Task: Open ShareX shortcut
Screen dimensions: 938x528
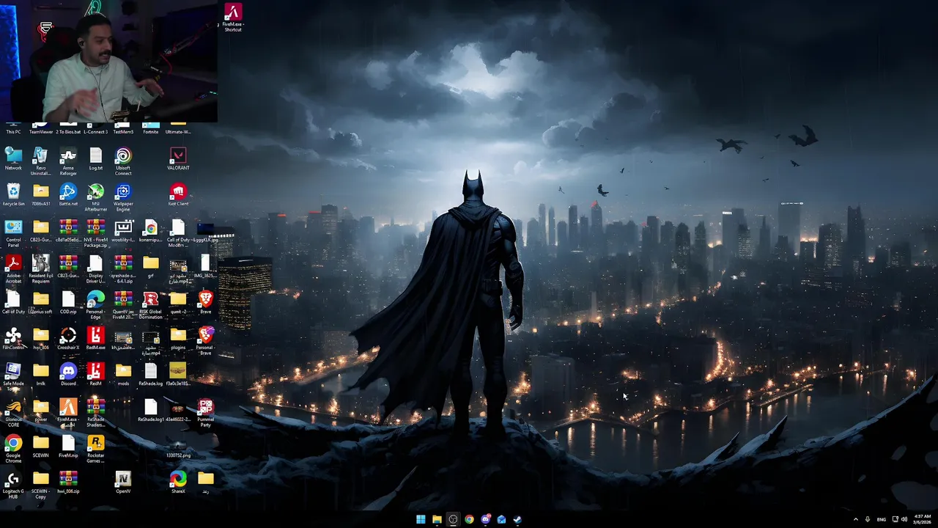Action: [x=178, y=482]
